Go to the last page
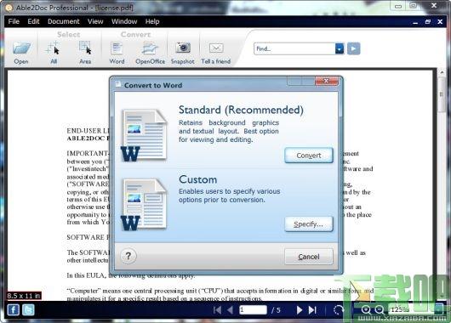 click(312, 310)
